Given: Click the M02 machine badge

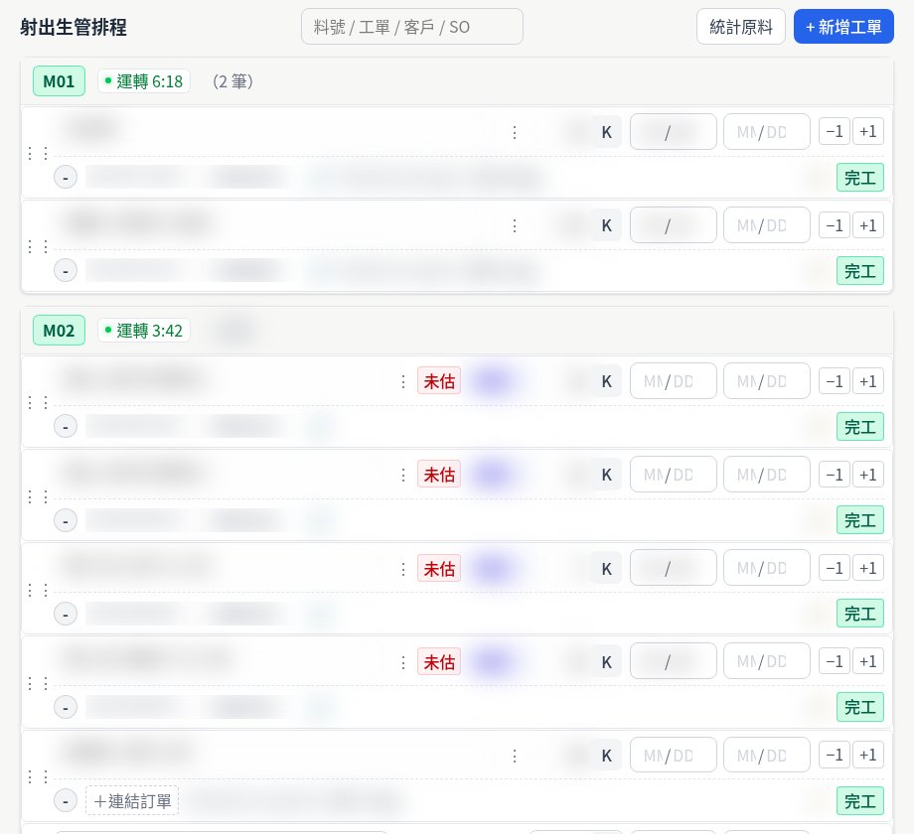Looking at the screenshot, I should pos(59,331).
